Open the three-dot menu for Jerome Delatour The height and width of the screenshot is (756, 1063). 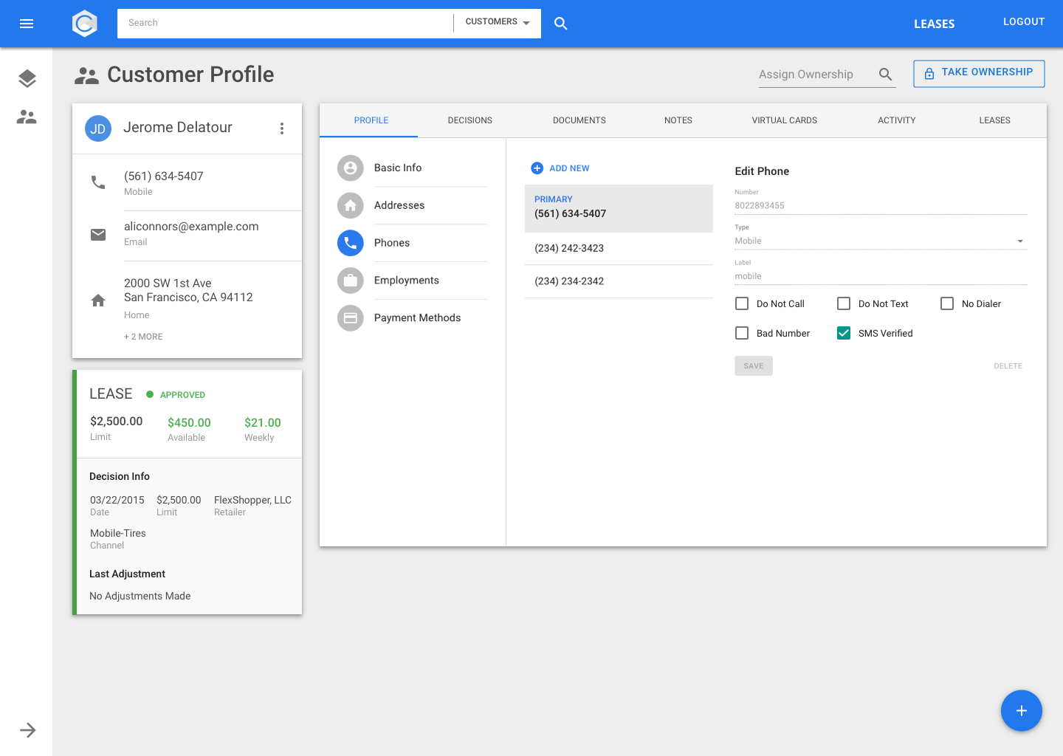(x=282, y=128)
